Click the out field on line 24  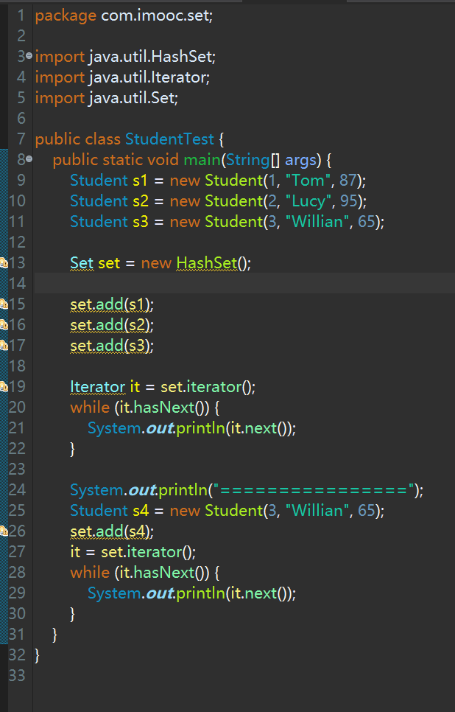142,490
